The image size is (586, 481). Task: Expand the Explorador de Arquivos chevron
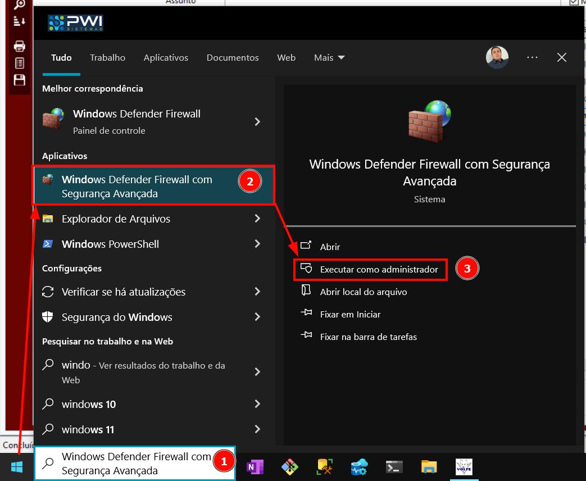click(x=257, y=219)
